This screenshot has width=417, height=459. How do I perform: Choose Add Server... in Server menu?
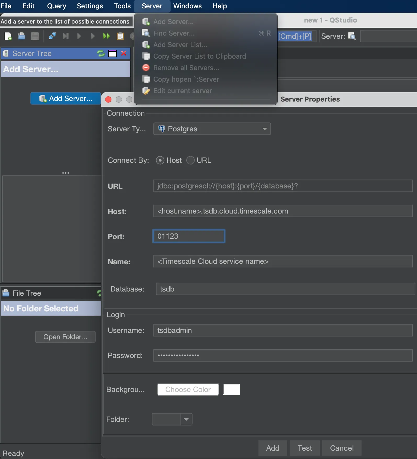(206, 22)
